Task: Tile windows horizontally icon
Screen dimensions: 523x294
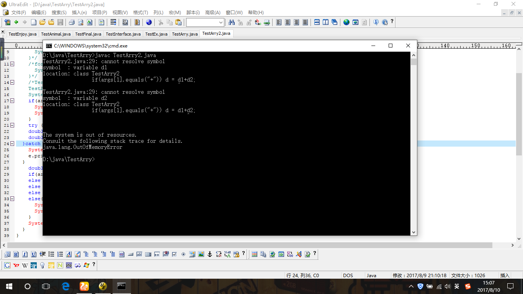Action: [x=317, y=22]
